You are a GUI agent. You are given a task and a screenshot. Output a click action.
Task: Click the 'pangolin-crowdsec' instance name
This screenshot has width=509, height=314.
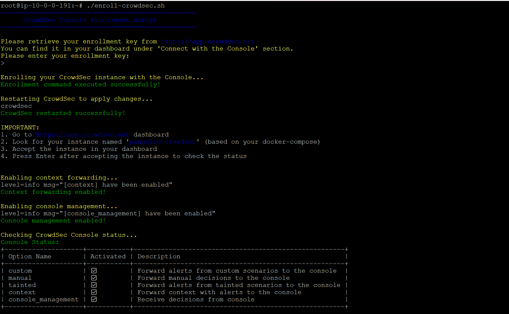tap(163, 142)
